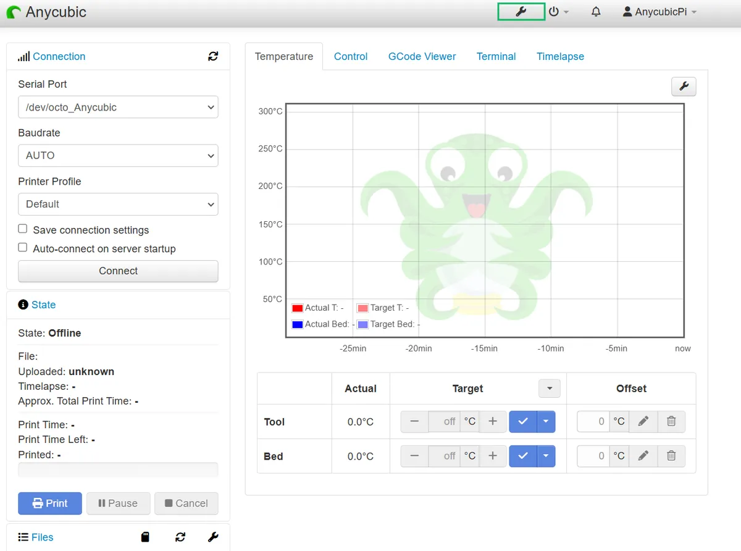
Task: Refresh the Files list
Action: point(180,537)
